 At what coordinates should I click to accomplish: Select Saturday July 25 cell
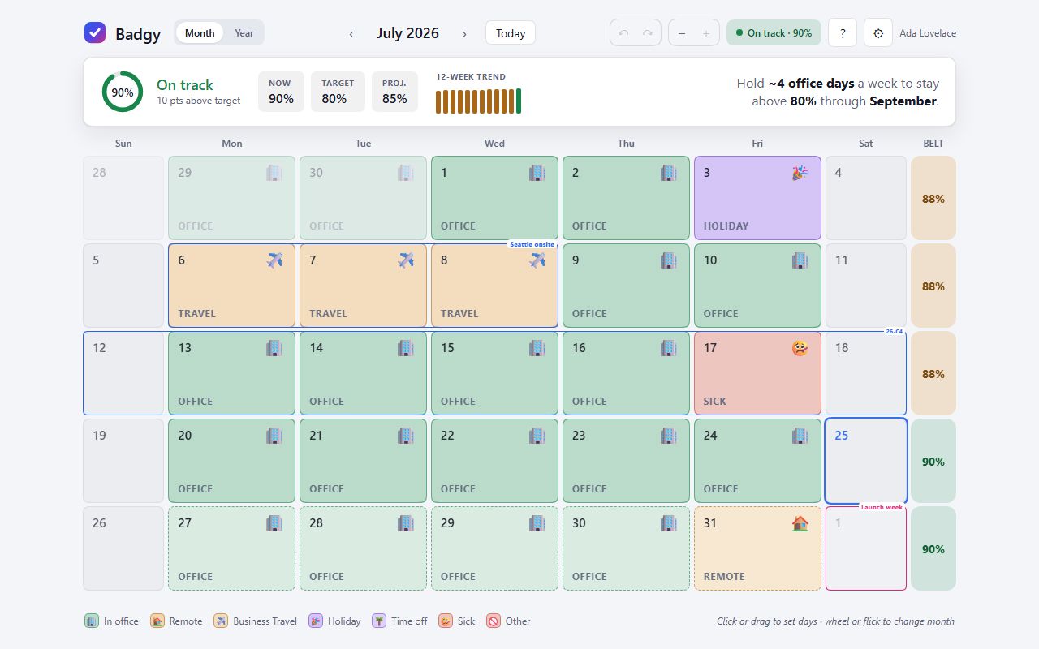866,461
